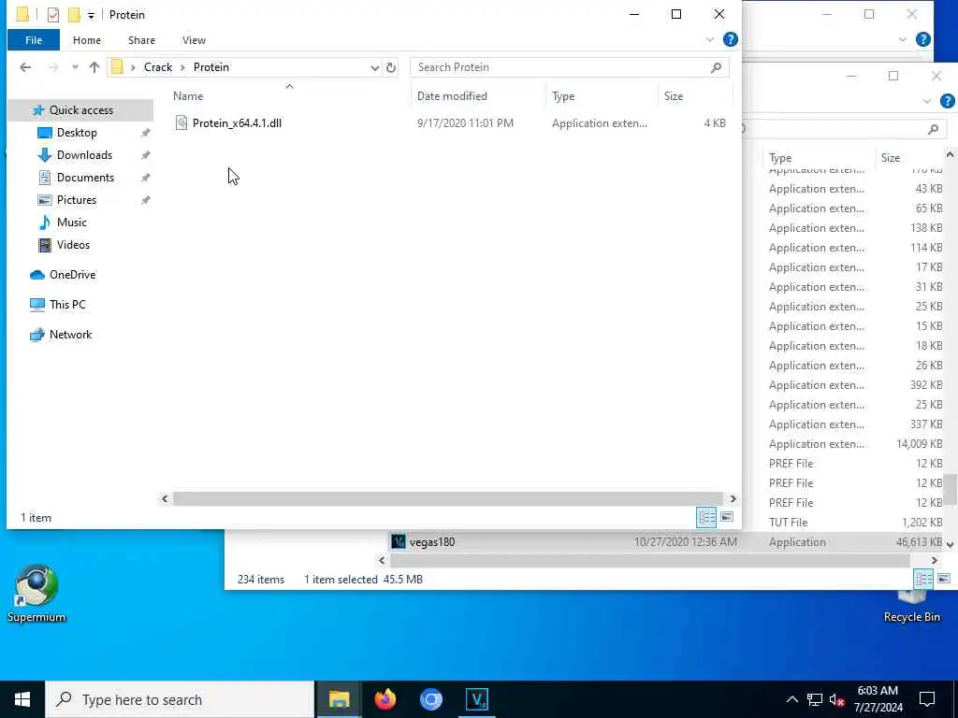Viewport: 958px width, 718px height.
Task: Click the muted volume tray icon
Action: (836, 699)
